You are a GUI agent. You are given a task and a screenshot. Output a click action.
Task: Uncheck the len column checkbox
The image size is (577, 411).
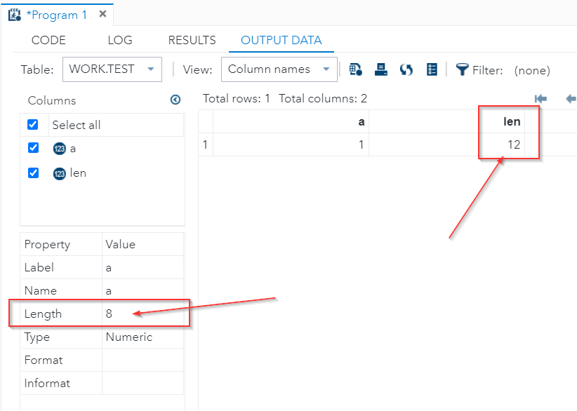[32, 172]
